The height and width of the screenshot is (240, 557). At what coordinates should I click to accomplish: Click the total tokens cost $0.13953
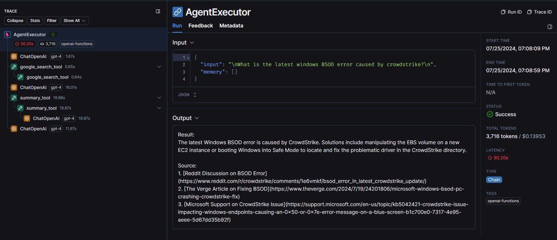[x=534, y=136]
